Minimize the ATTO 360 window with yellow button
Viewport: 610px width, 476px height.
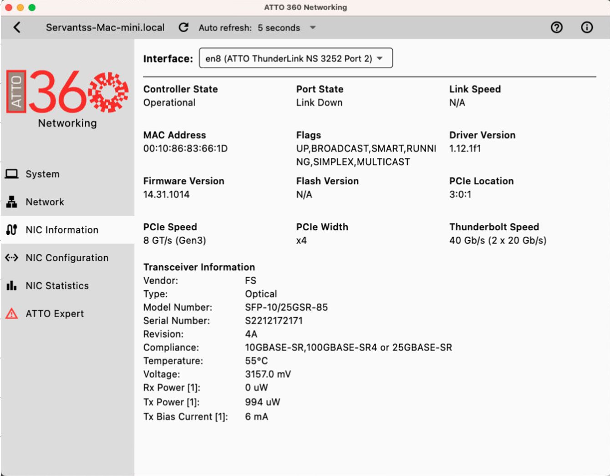(20, 7)
